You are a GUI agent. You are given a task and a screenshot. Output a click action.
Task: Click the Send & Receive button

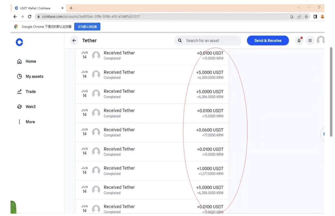coord(268,41)
